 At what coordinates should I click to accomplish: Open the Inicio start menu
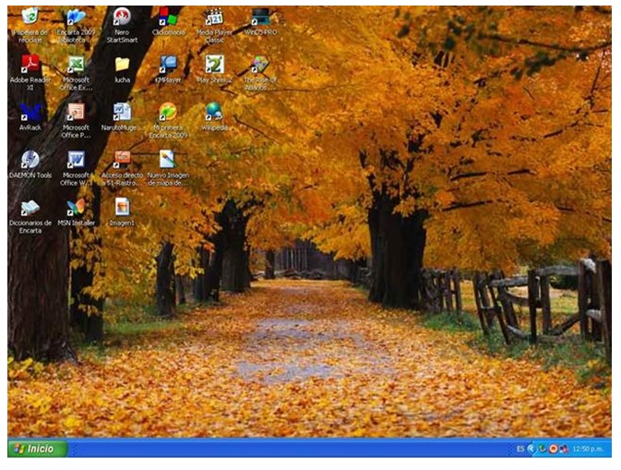coord(37,449)
